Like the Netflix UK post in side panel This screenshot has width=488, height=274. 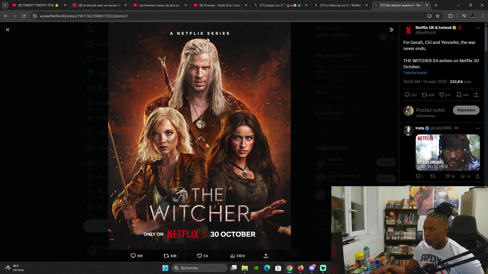441,95
